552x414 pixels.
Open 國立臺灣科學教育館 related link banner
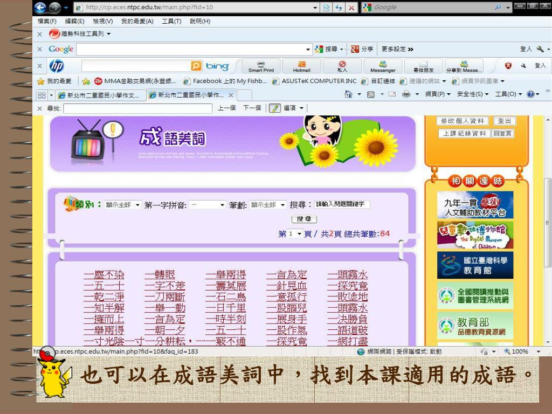coord(475,265)
